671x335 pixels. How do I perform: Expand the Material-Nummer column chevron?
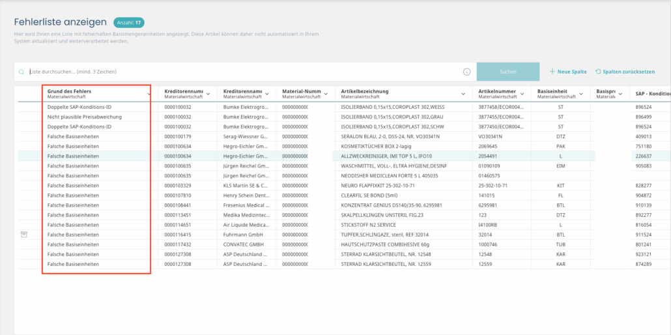point(326,94)
